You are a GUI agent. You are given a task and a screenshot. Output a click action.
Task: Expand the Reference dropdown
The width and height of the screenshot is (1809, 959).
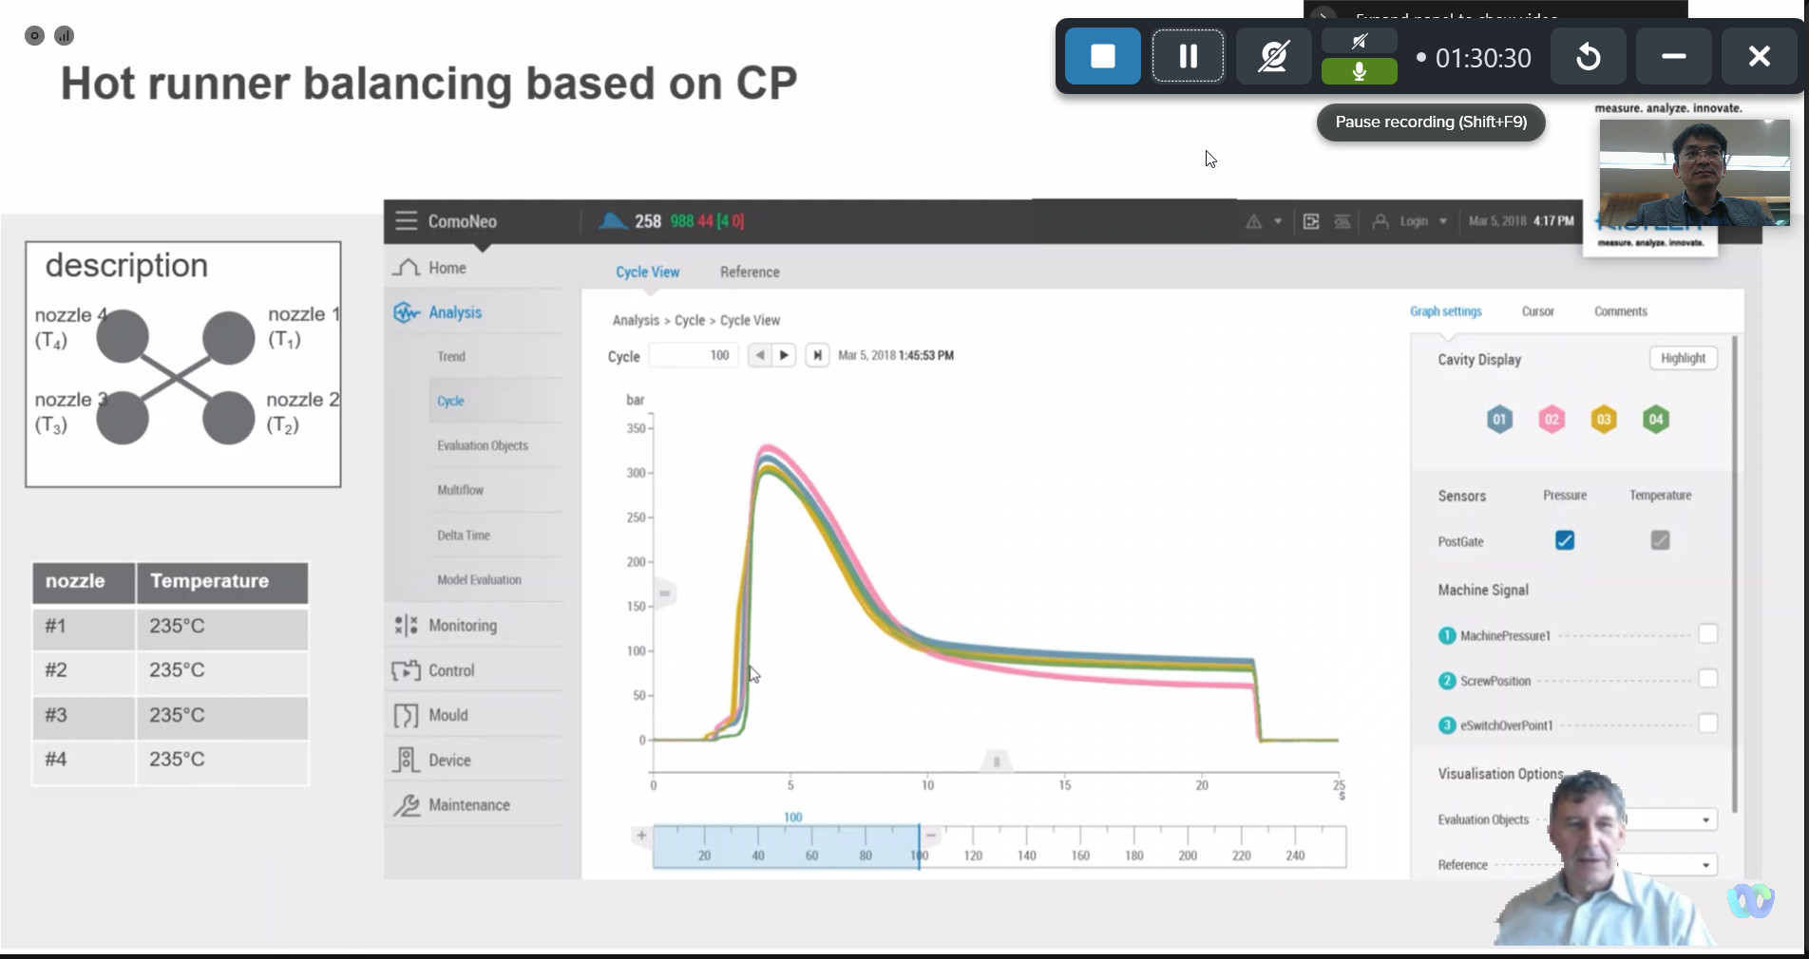(1705, 865)
